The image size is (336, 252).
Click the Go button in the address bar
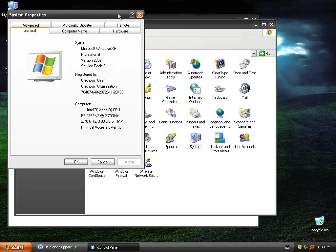[x=265, y=53]
